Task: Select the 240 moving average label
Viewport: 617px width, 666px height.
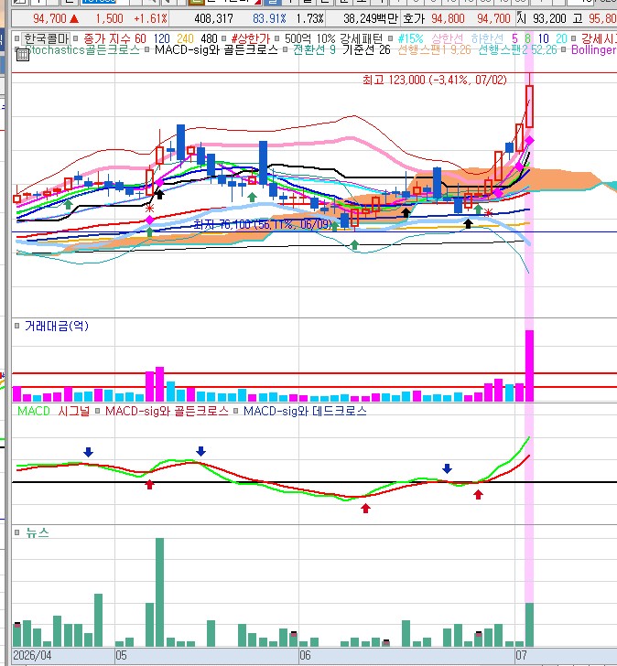Action: (185, 38)
